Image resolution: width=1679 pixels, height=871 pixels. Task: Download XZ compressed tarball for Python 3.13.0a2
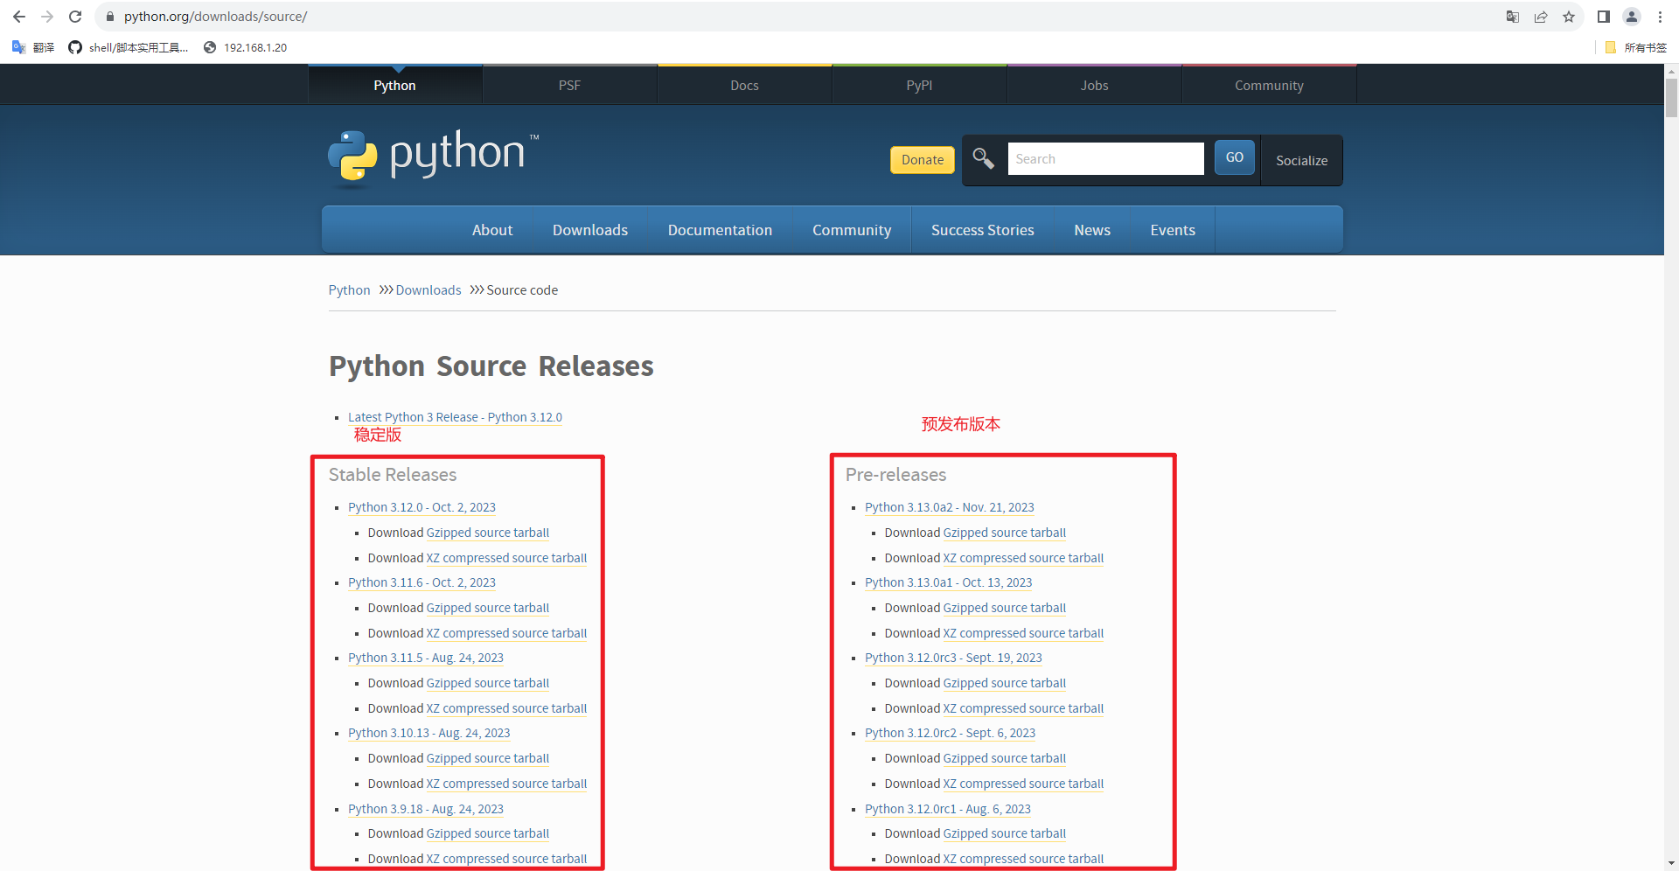1023,558
